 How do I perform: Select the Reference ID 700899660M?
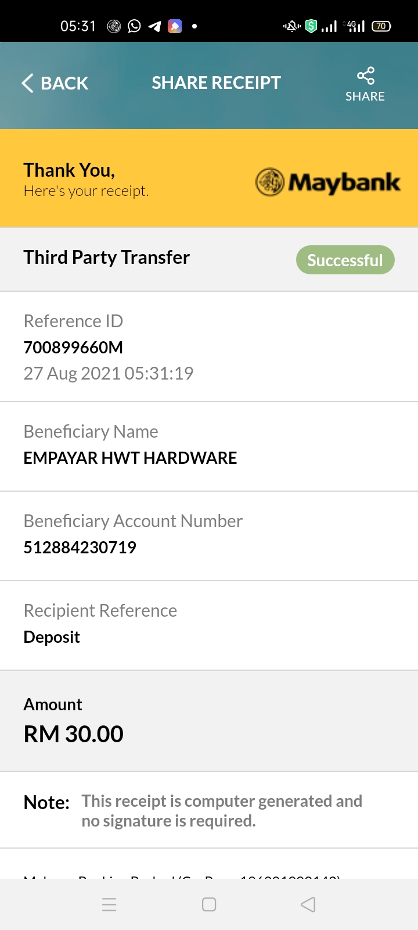73,348
